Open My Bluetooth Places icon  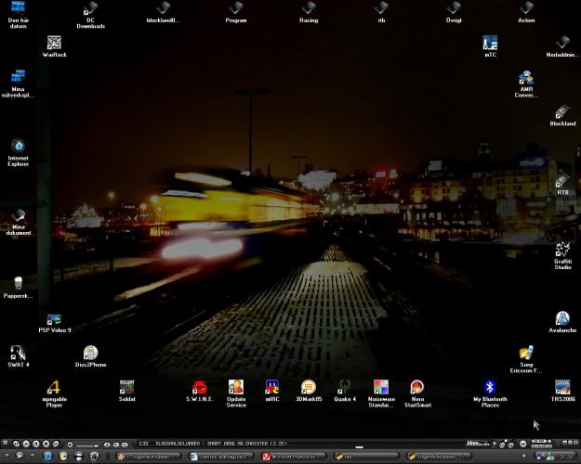pos(490,388)
